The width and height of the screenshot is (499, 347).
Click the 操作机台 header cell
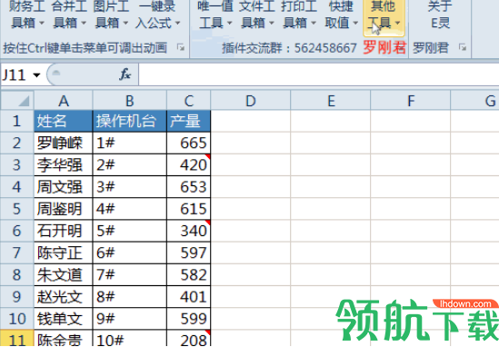pyautogui.click(x=130, y=121)
